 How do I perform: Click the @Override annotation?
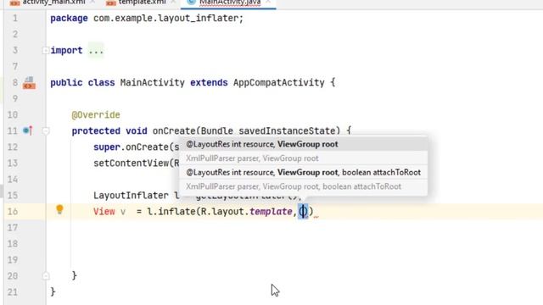[96, 115]
